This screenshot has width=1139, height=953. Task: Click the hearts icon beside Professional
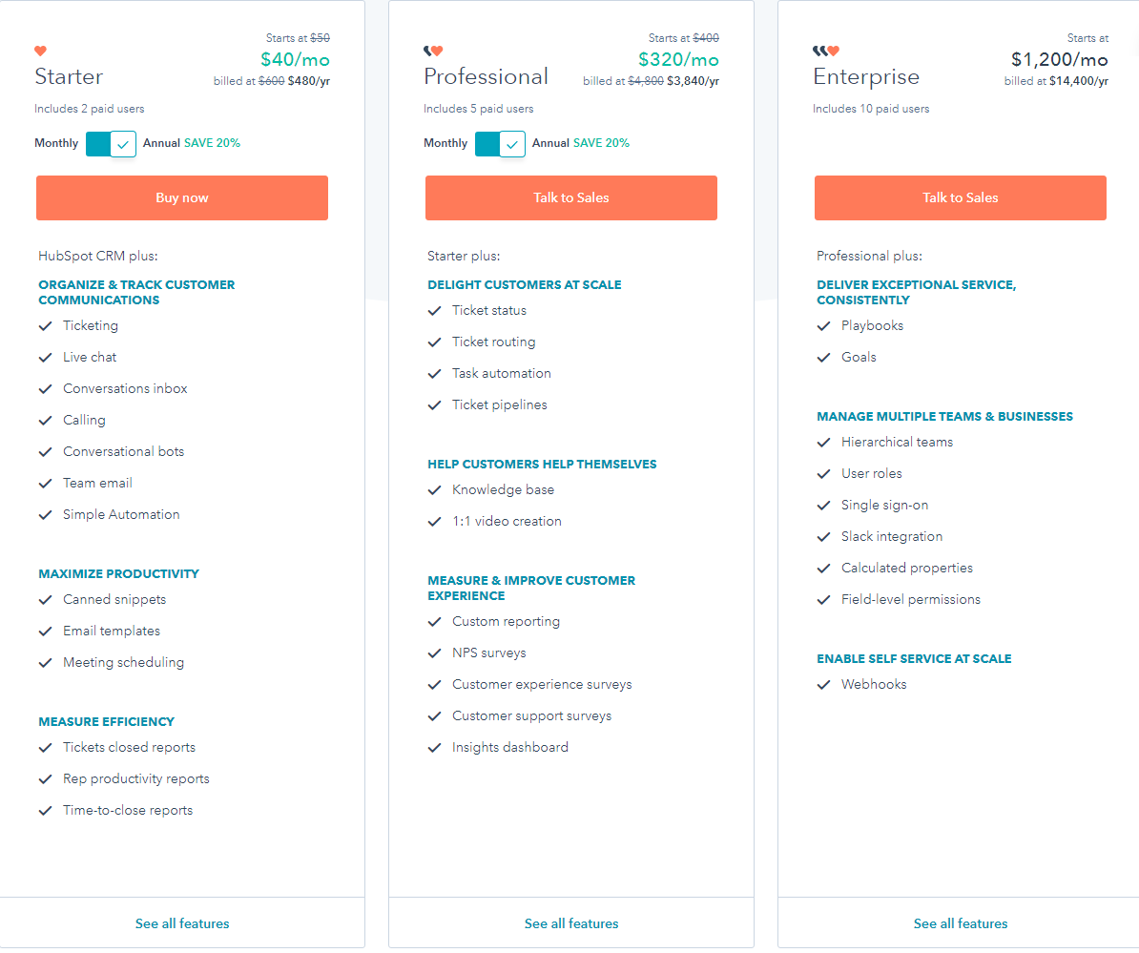(x=434, y=51)
